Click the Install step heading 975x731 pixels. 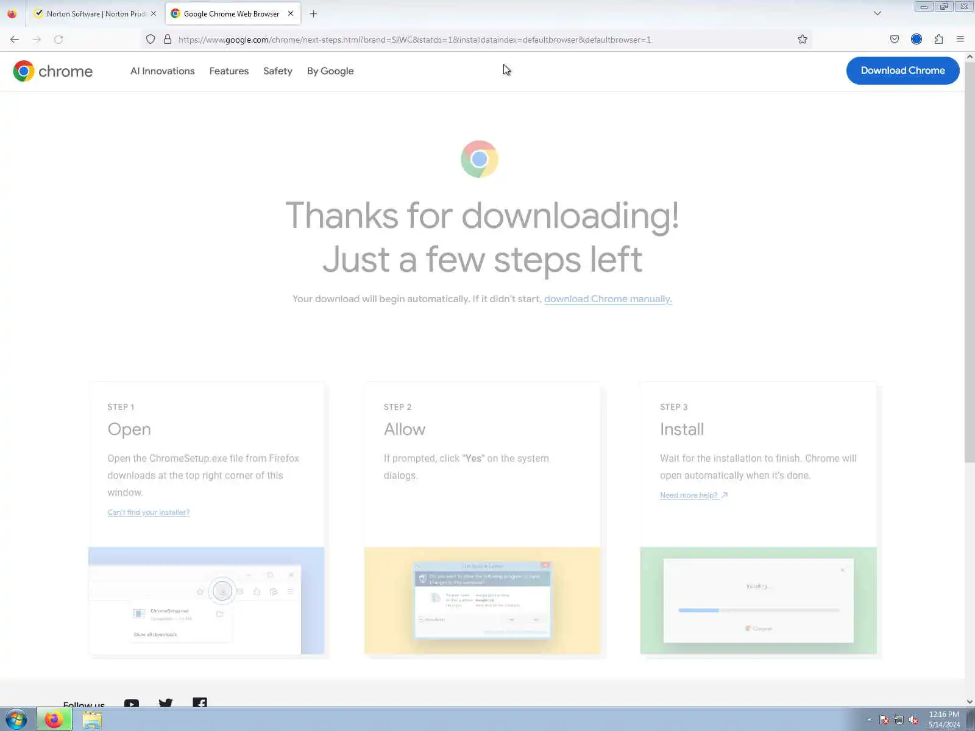coord(682,429)
